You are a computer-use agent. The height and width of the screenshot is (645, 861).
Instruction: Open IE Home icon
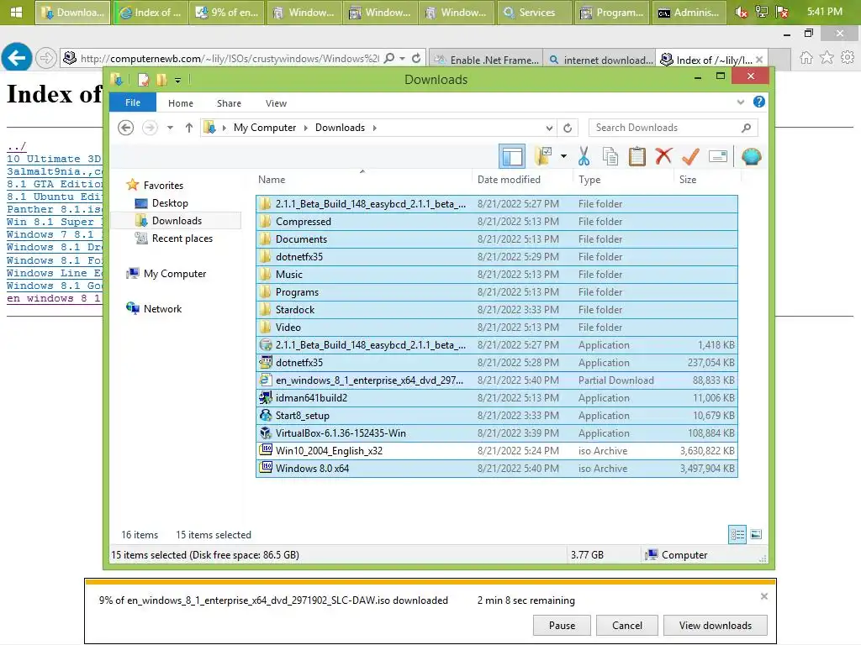(x=806, y=58)
